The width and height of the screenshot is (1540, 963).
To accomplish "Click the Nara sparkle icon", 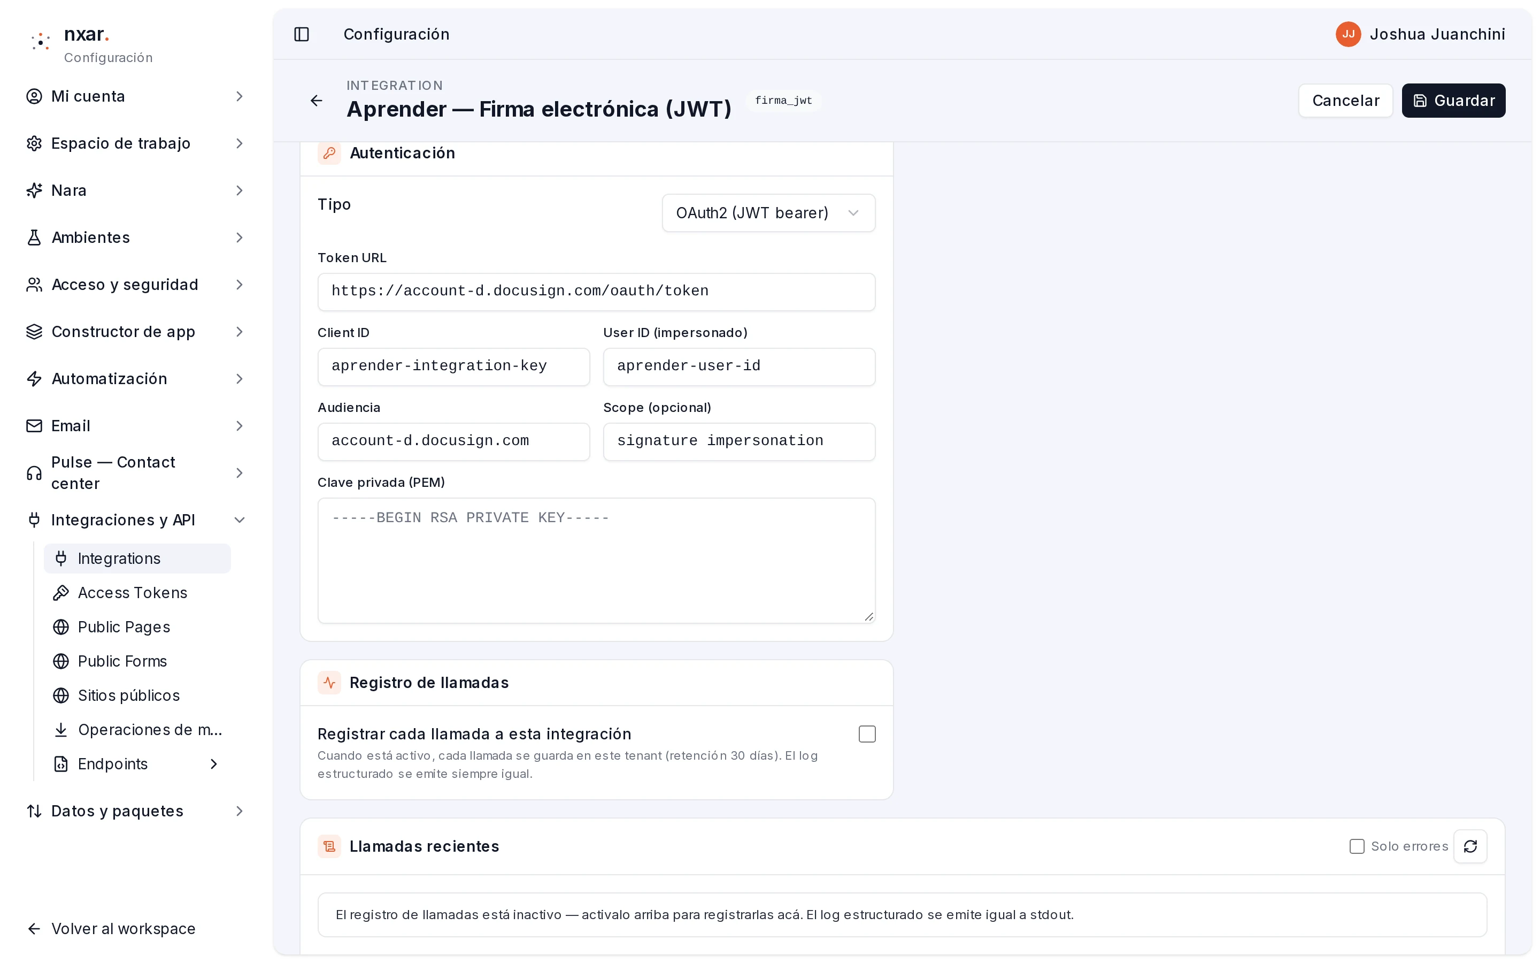I will pos(34,190).
